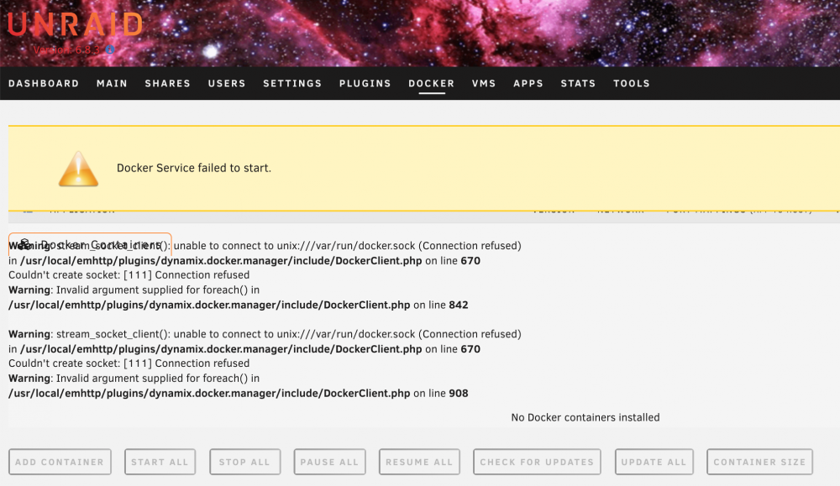Open the VMs tab
840x486 pixels.
[484, 83]
